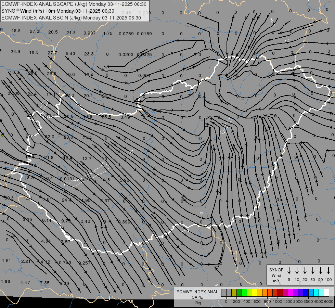
Task: Pick the amber swatch after yellow
Action: coord(260,293)
